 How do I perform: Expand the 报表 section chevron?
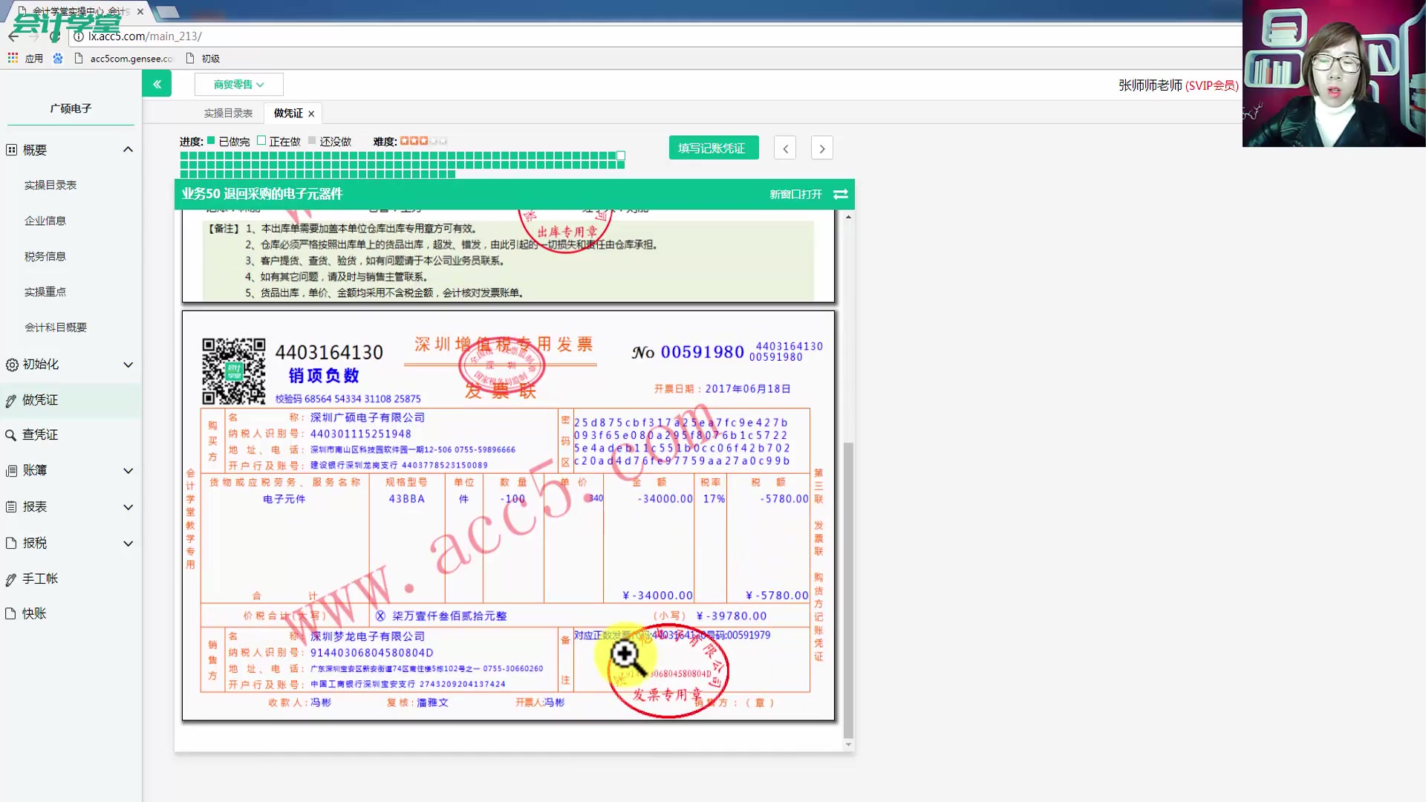point(128,506)
